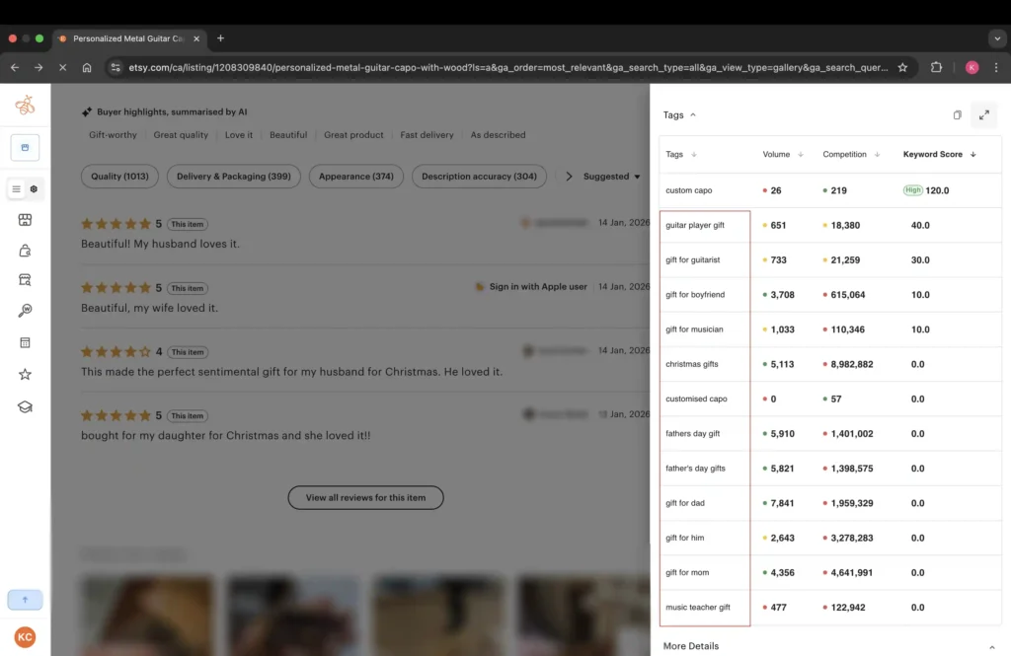Expand the Tags panel to fullscreen
This screenshot has height=656, width=1011.
click(x=983, y=114)
